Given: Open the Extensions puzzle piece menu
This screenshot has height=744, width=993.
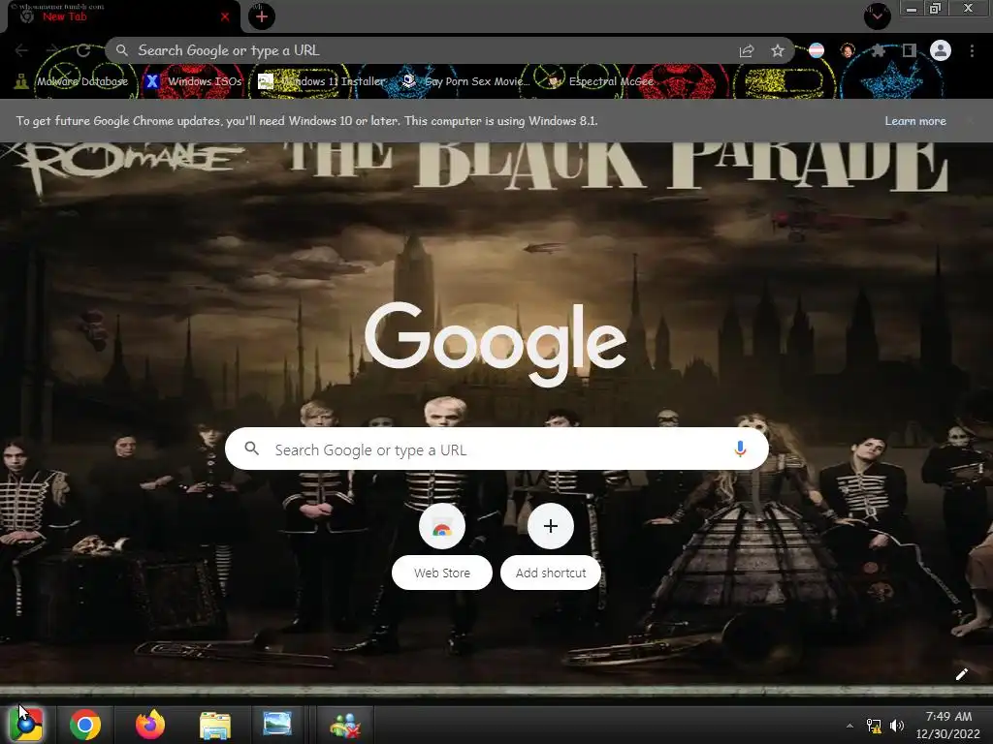Looking at the screenshot, I should pyautogui.click(x=878, y=50).
